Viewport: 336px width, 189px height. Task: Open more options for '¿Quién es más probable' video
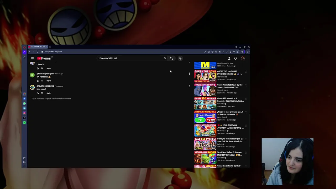tap(246, 112)
